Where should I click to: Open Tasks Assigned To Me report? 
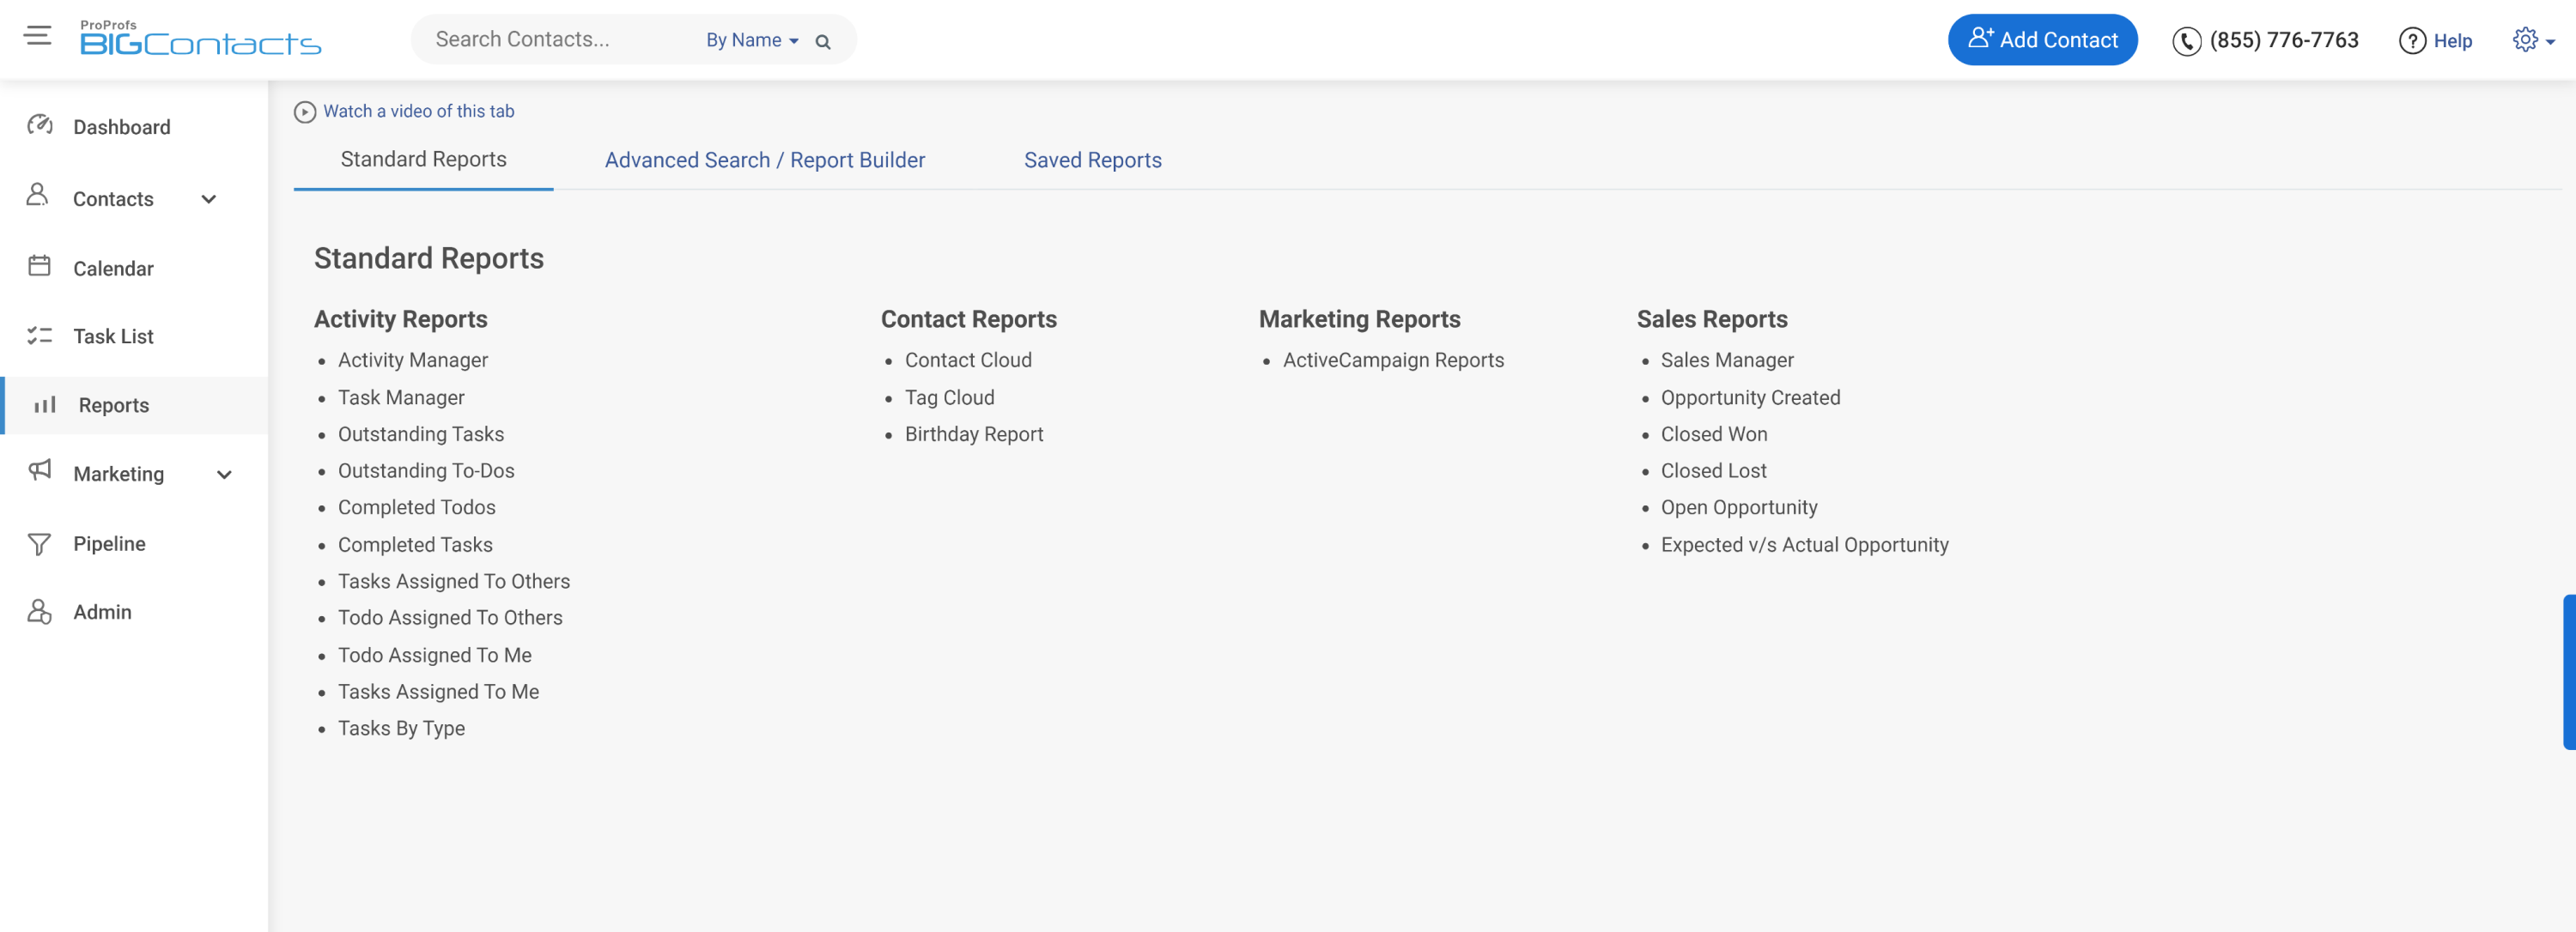[x=438, y=691]
